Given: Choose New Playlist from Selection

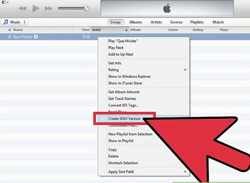Looking at the screenshot, I should click(130, 134).
